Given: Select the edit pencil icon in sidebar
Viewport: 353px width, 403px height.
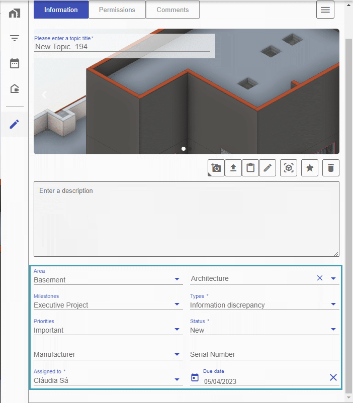Looking at the screenshot, I should pos(15,124).
